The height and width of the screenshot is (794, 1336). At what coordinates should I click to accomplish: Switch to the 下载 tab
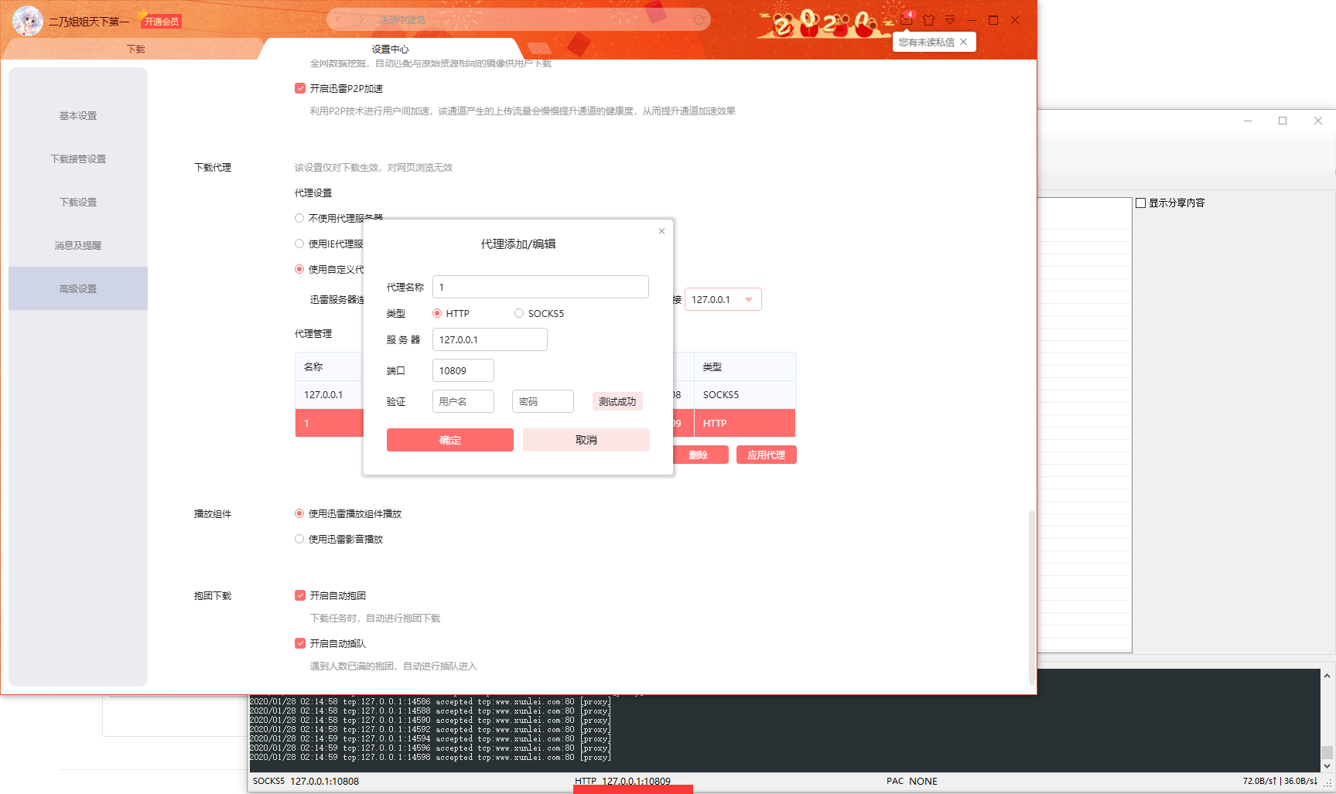tap(136, 49)
